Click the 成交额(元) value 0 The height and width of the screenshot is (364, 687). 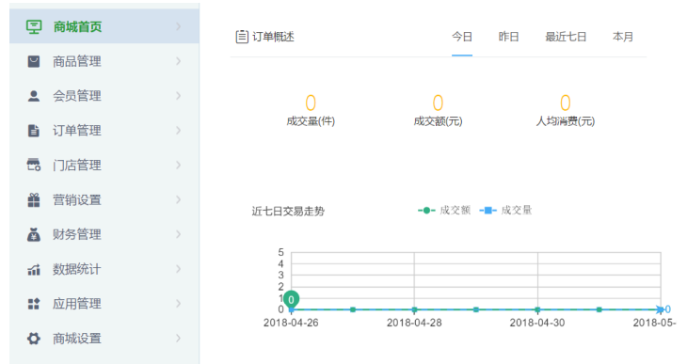pos(439,103)
